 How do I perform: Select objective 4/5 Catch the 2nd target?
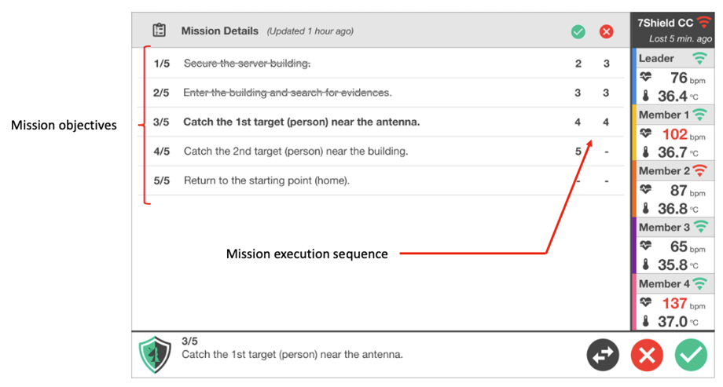pos(381,152)
